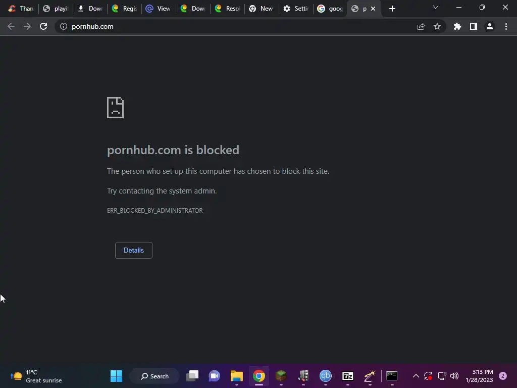Close the active blocked-site tab

[x=373, y=9]
